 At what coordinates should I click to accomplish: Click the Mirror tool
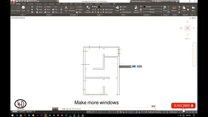[x=47, y=9]
